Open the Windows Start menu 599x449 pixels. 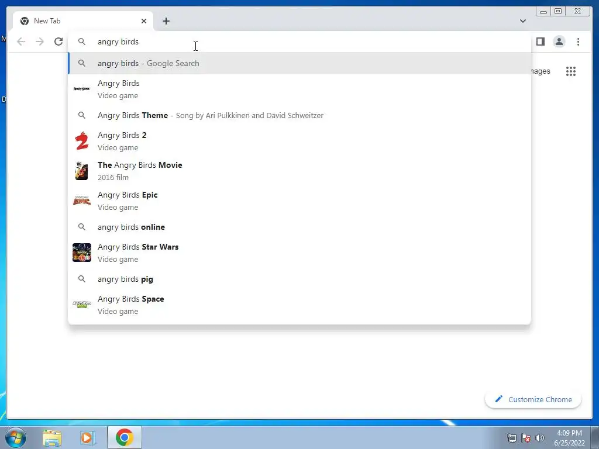pyautogui.click(x=15, y=437)
